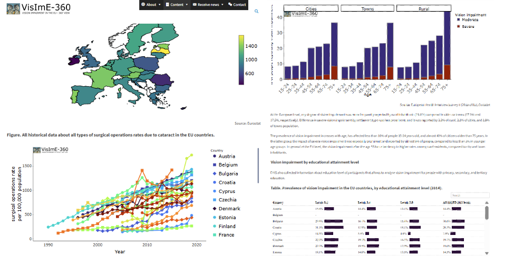
Task: Click the Severe impairment legend swatch
Action: click(459, 26)
